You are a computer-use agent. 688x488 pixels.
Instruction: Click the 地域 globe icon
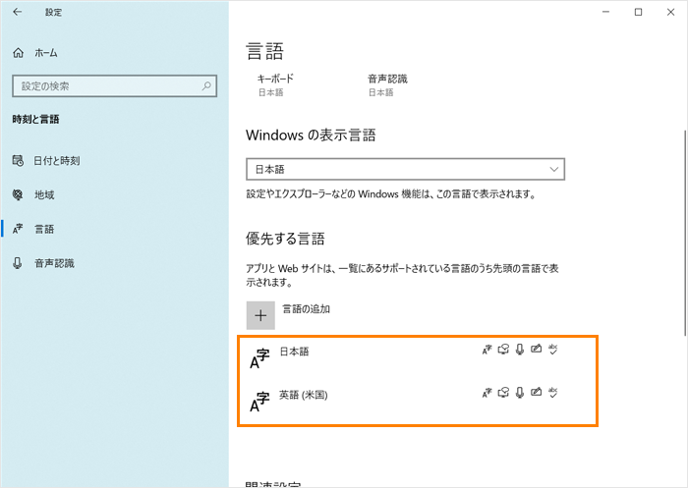click(18, 194)
